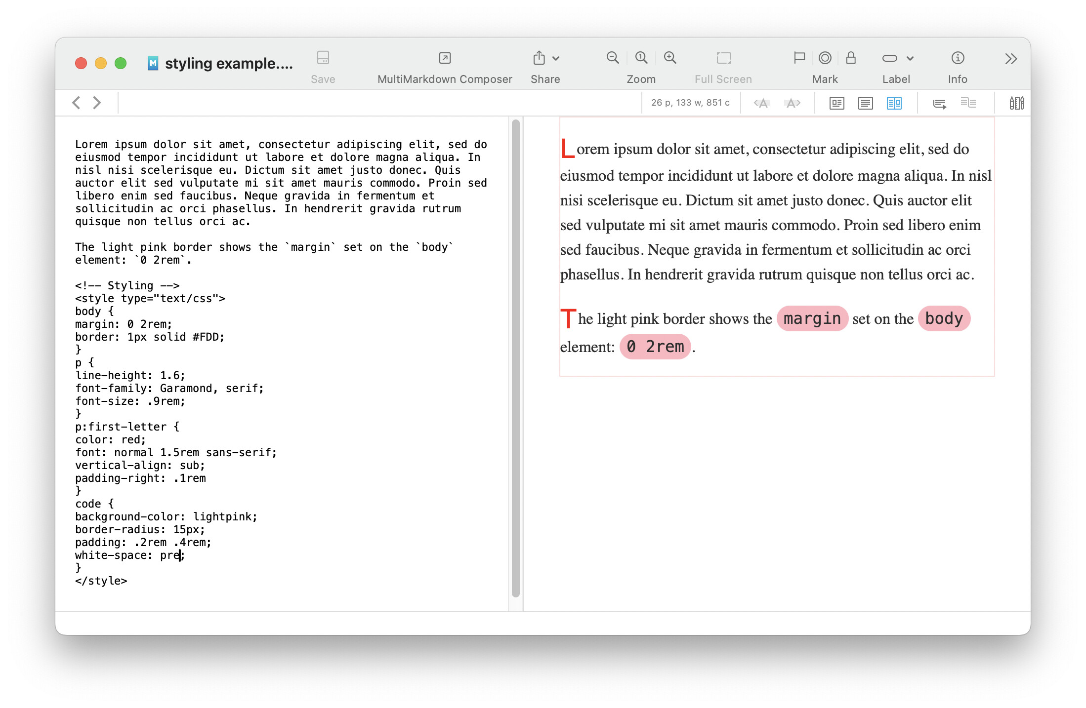This screenshot has height=708, width=1086.
Task: Open the editor tools ruler-pencil icon
Action: coord(1016,103)
